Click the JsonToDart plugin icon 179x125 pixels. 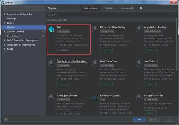139,64
